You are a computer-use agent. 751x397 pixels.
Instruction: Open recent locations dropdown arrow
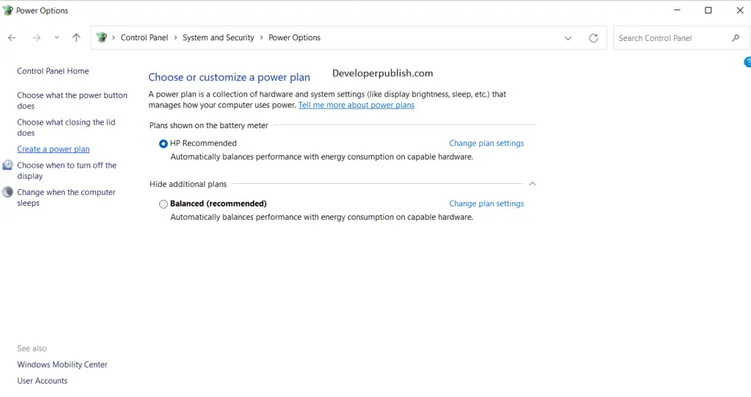click(x=56, y=38)
